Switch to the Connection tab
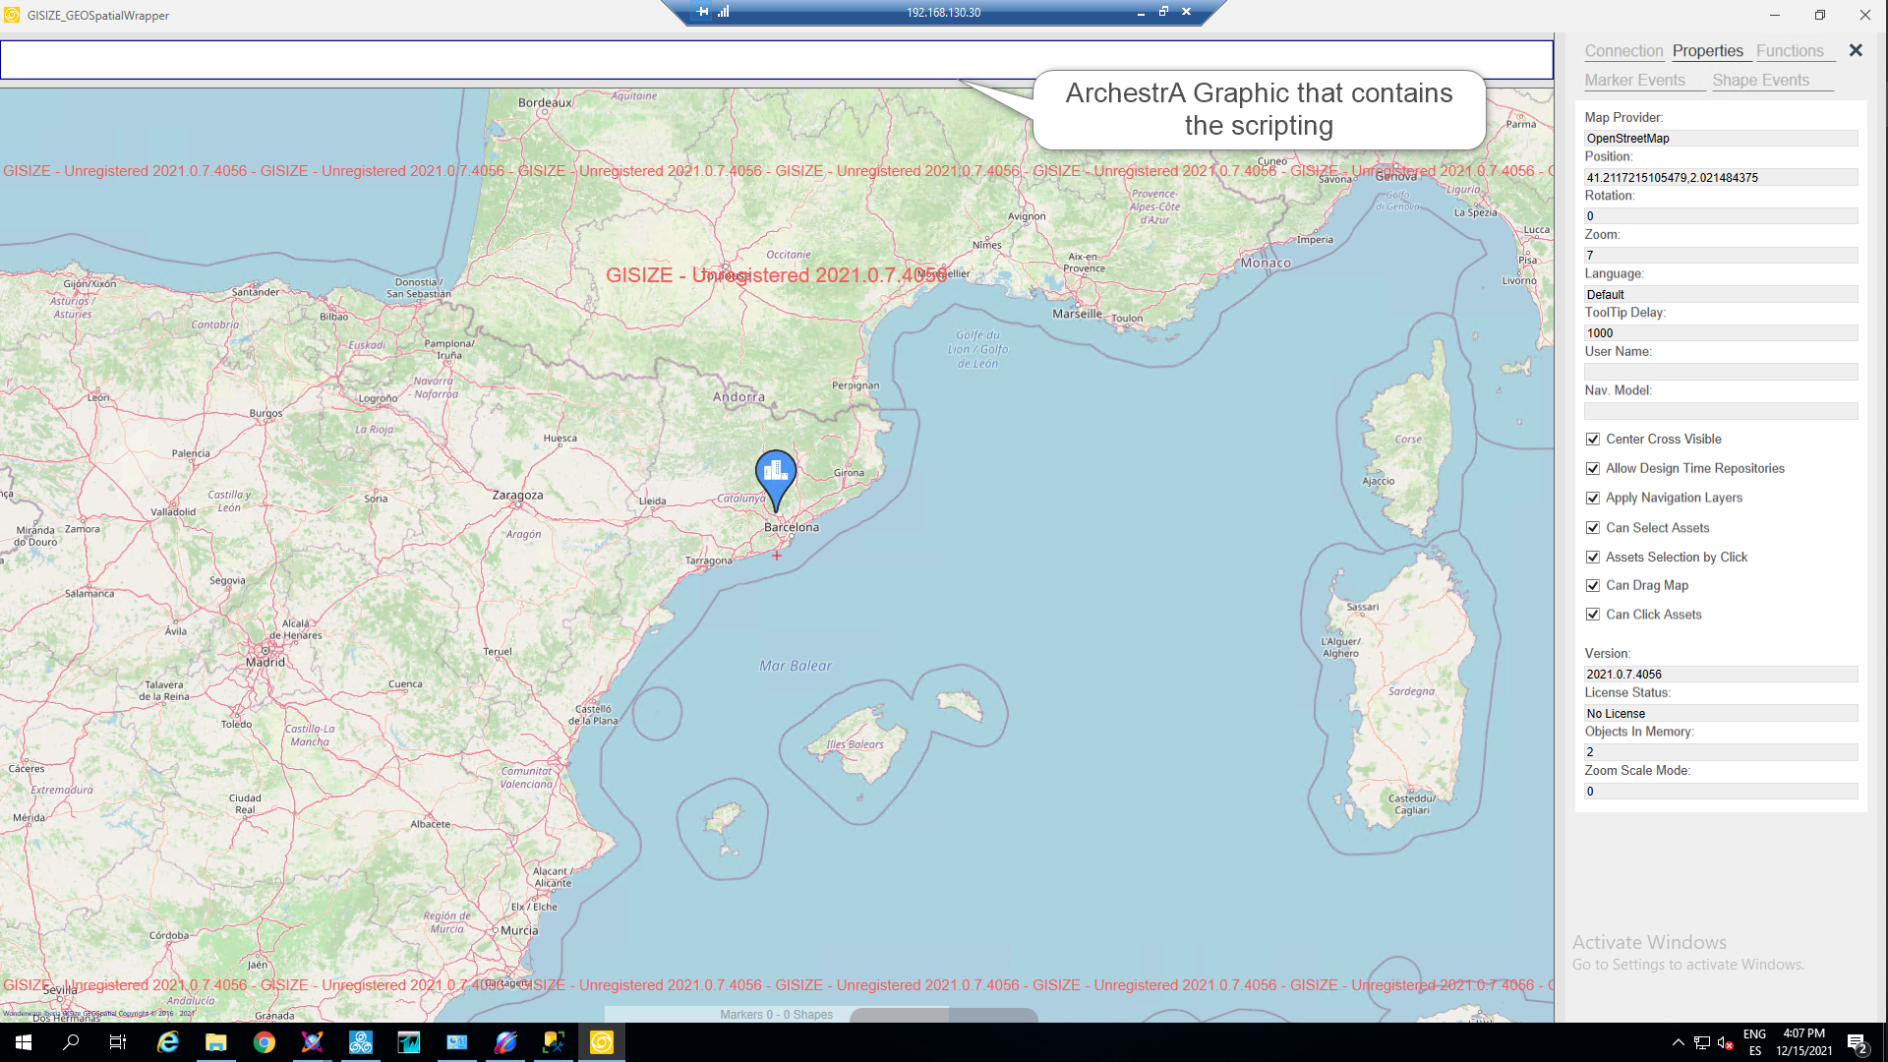Viewport: 1888px width, 1062px height. [x=1623, y=51]
